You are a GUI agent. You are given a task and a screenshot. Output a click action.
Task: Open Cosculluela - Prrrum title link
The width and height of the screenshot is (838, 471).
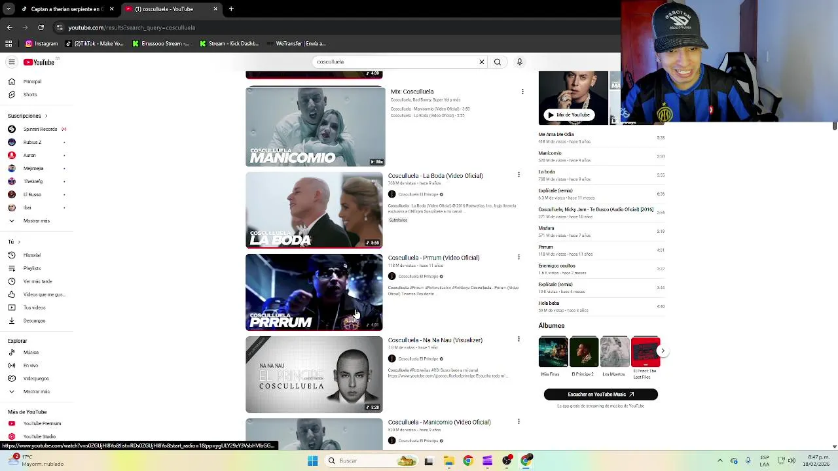coord(433,258)
